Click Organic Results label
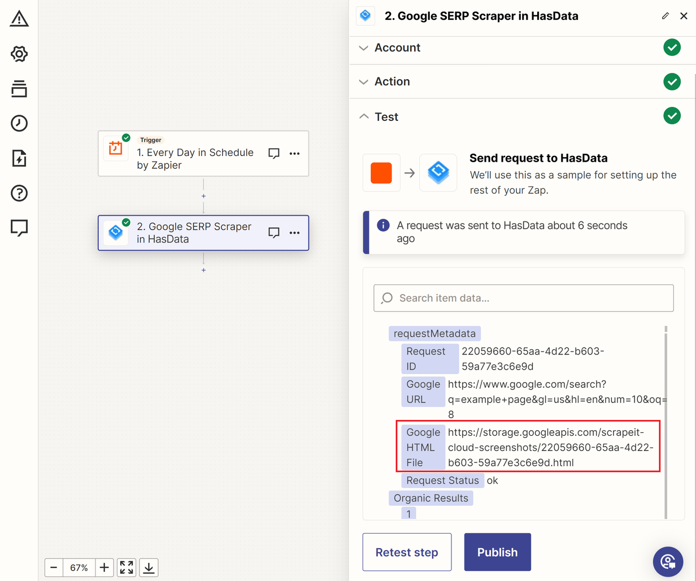The image size is (696, 581). point(431,498)
